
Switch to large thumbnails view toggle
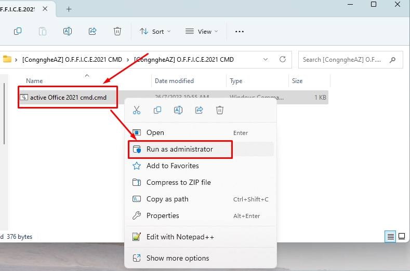click(402, 237)
